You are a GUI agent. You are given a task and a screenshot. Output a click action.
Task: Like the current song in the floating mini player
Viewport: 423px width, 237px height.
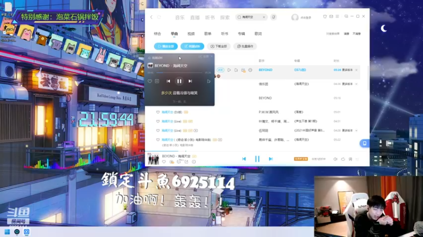coord(150,81)
